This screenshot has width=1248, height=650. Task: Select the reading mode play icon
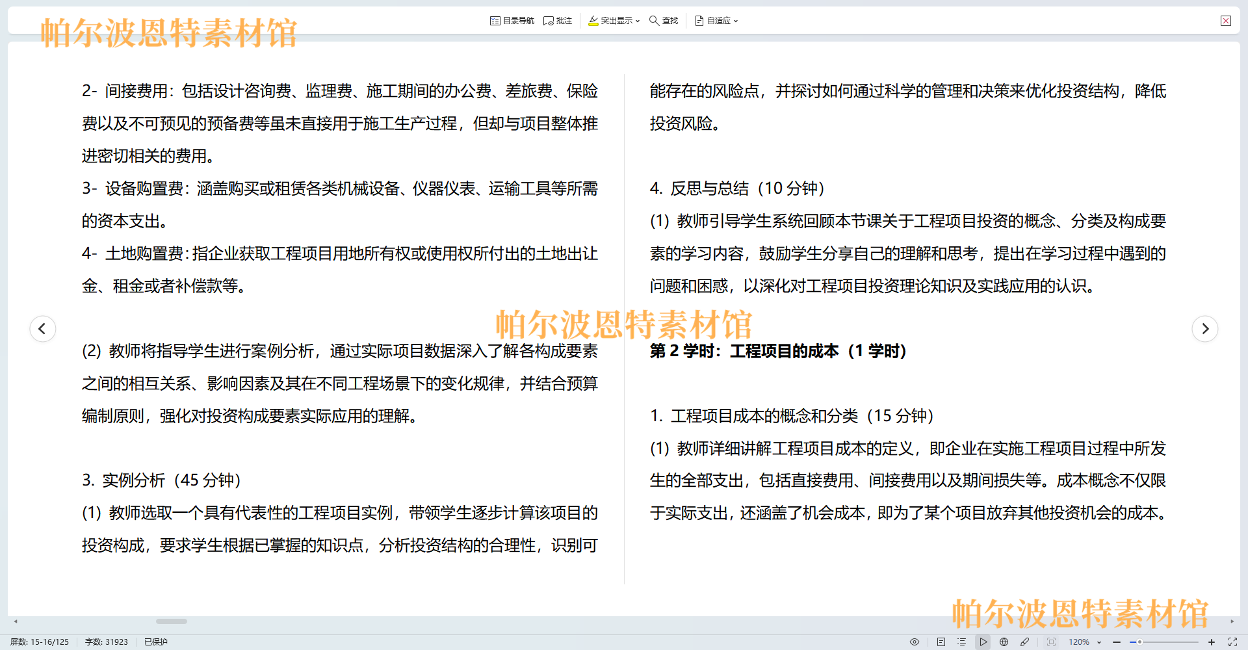[x=983, y=642]
